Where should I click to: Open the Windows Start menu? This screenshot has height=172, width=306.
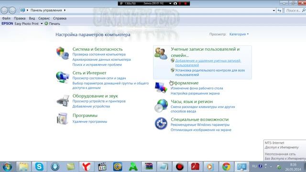[x=7, y=167]
